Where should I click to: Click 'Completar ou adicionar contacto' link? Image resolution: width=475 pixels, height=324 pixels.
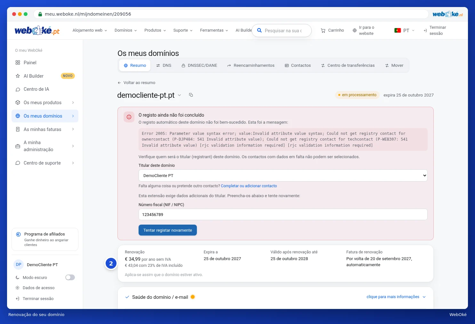[249, 186]
